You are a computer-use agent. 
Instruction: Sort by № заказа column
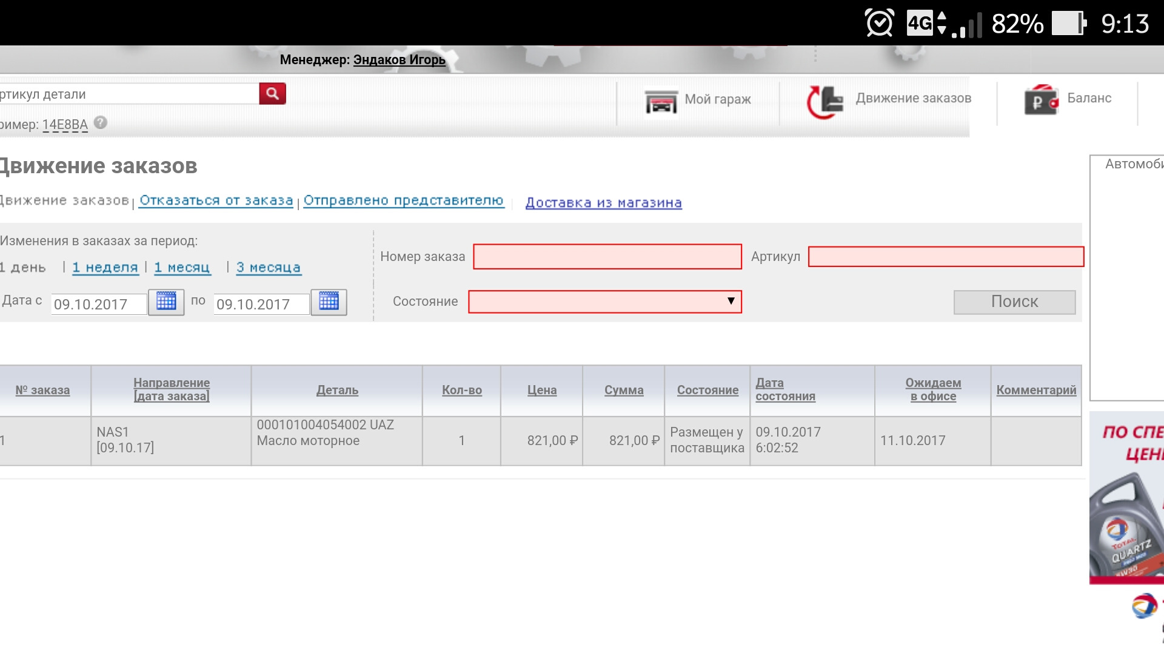pyautogui.click(x=42, y=391)
